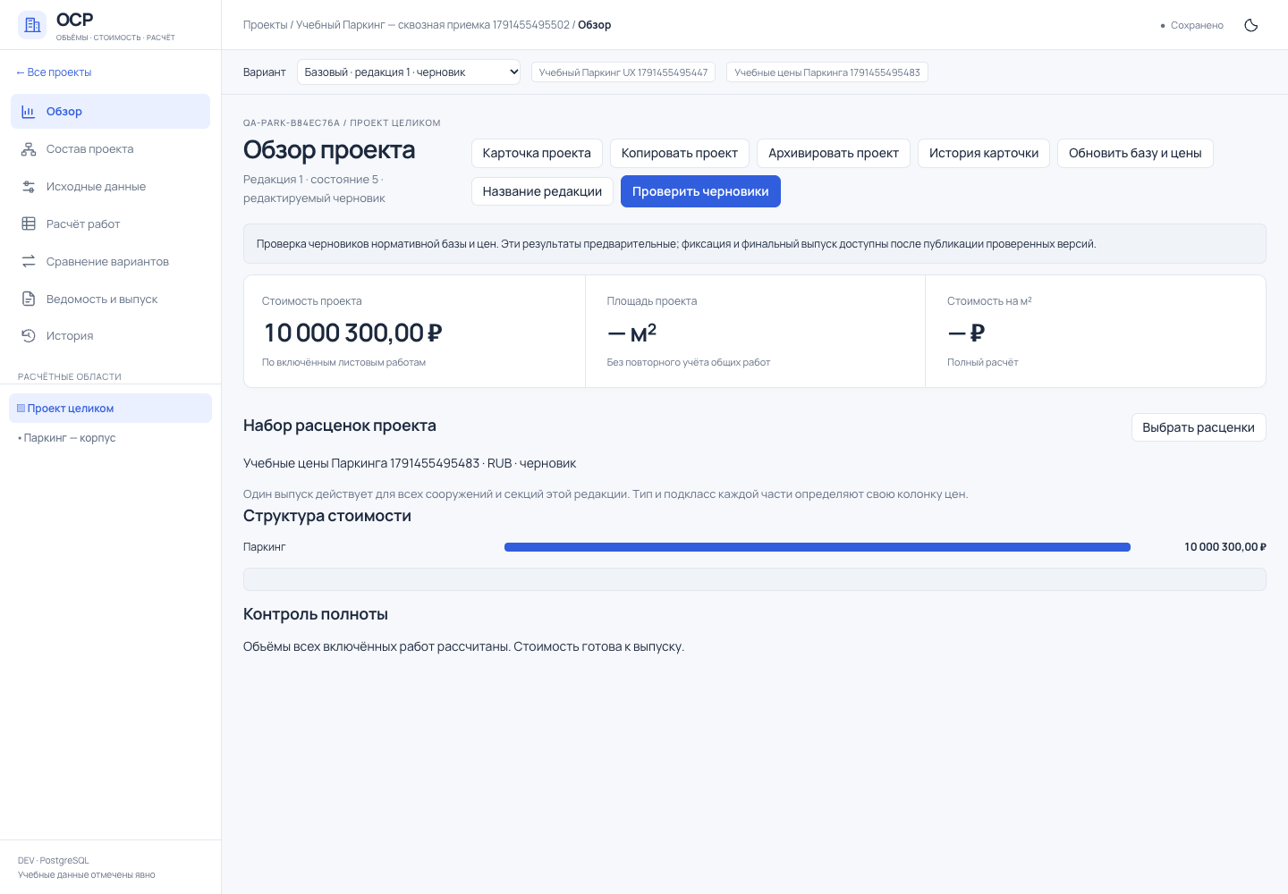Click the QA-PARK-B84EC76A project code

click(x=292, y=123)
